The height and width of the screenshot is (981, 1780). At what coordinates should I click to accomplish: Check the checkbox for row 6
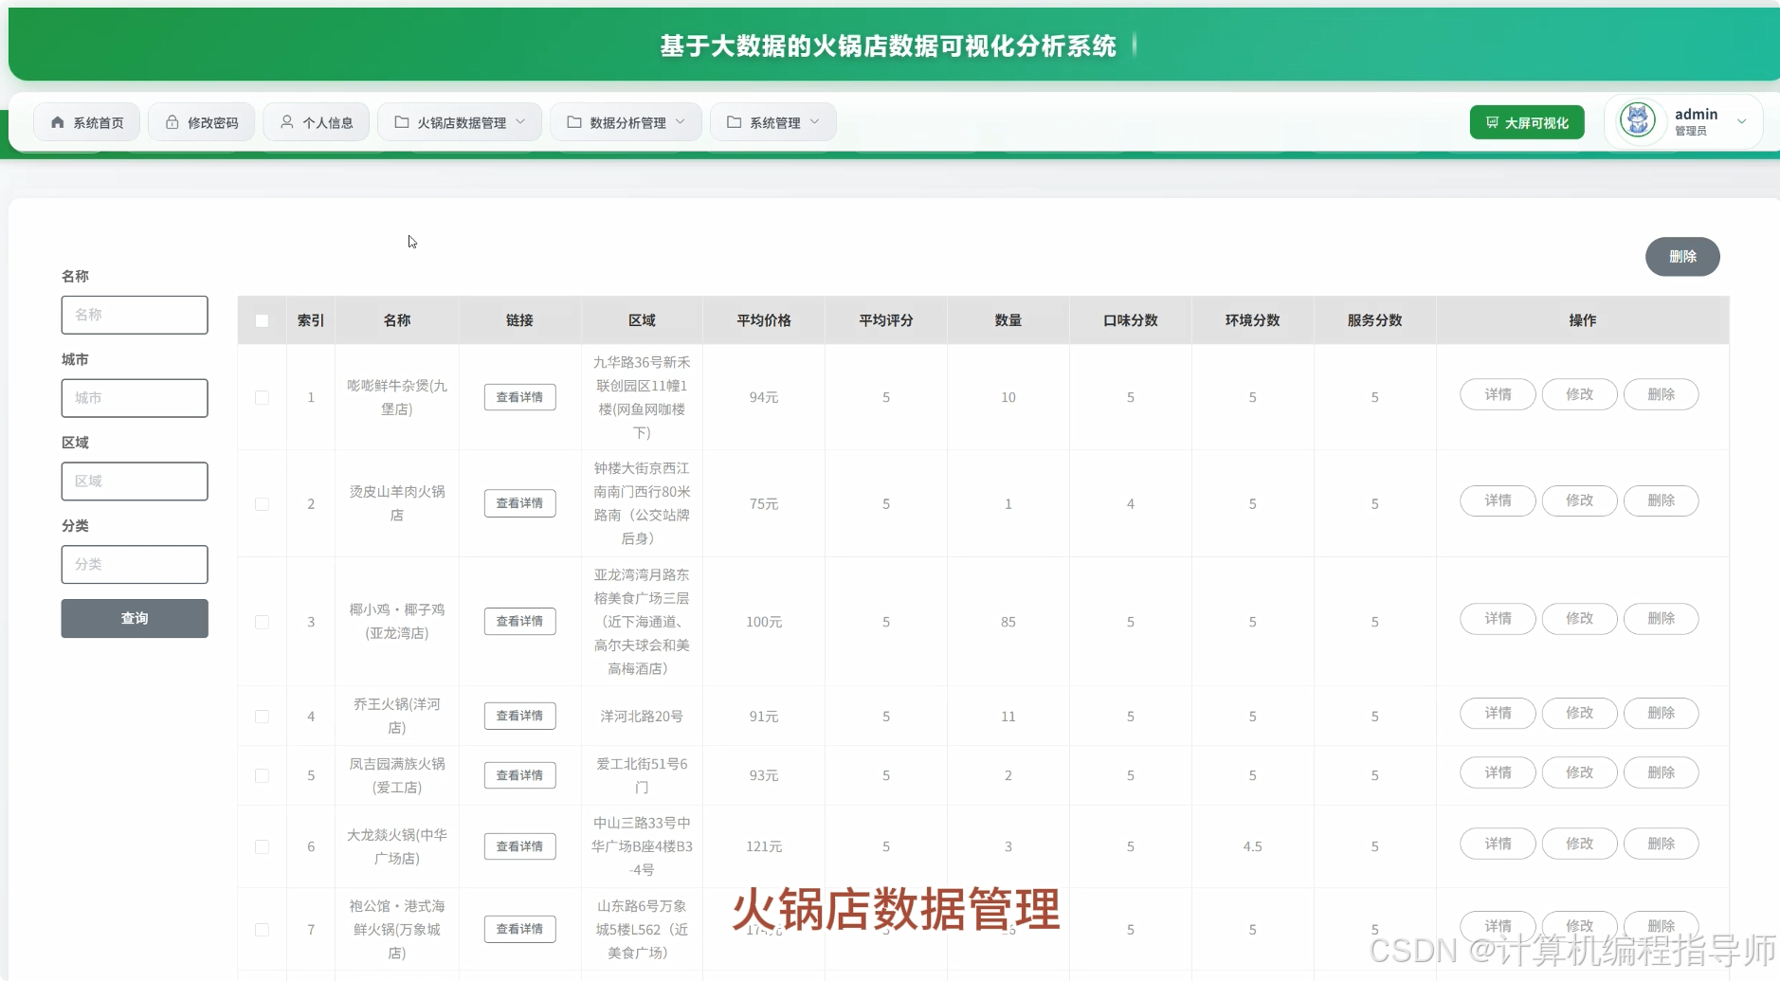tap(263, 846)
